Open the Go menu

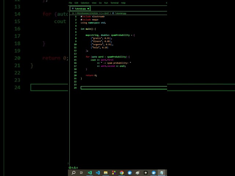pyautogui.click(x=100, y=3)
